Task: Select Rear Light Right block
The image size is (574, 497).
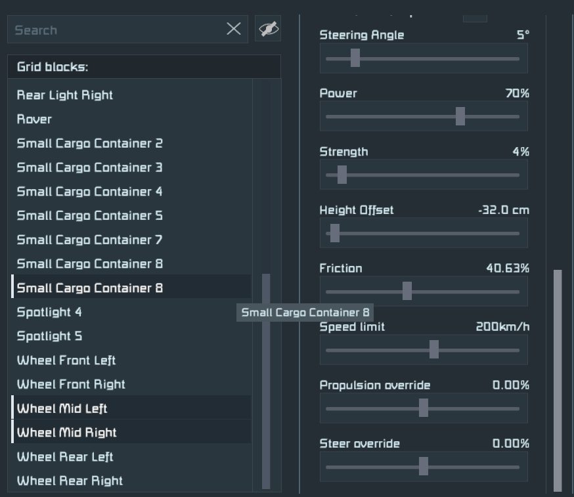Action: [65, 95]
